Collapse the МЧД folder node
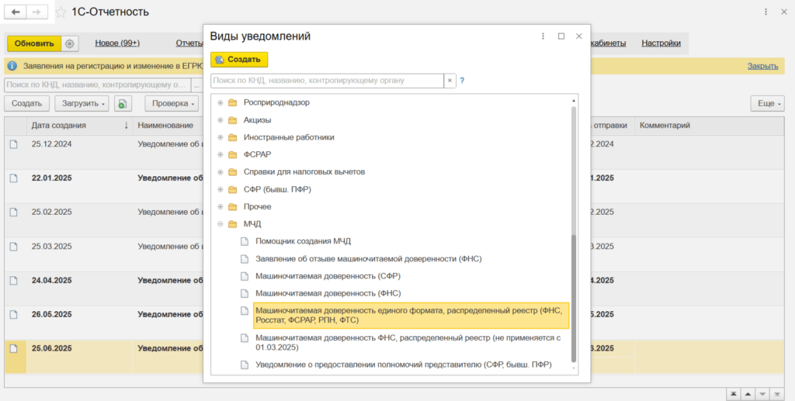The width and height of the screenshot is (795, 401). pos(220,224)
